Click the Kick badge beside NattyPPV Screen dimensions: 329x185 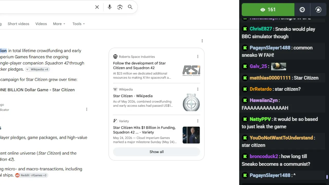pyautogui.click(x=245, y=119)
